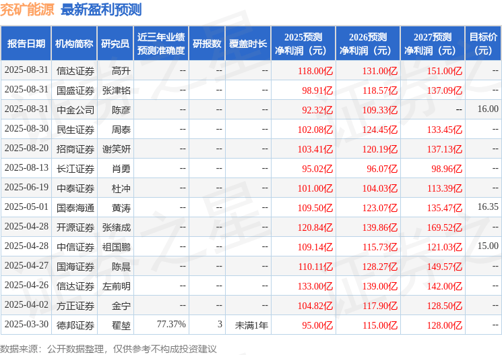Viewport: 502px width, 355px height.
Task: Click accuracy value 77.37%
Action: (171, 324)
